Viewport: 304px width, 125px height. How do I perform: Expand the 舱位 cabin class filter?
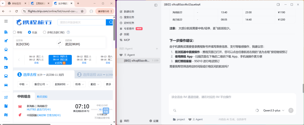[x=95, y=84]
